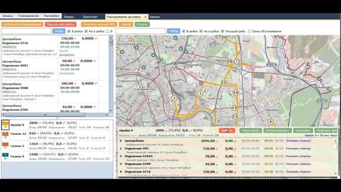Image resolution: width=341 pixels, height=192 pixels.
Task: Click 'Начать автопланирование' button
Action: click(x=23, y=24)
